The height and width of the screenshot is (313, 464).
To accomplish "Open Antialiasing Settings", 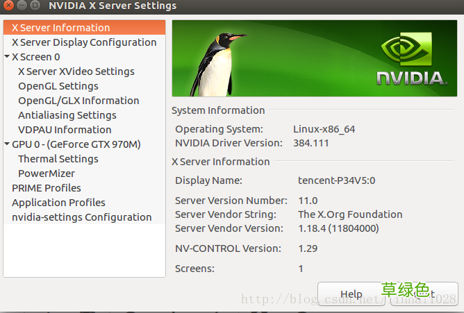I will pyautogui.click(x=67, y=115).
